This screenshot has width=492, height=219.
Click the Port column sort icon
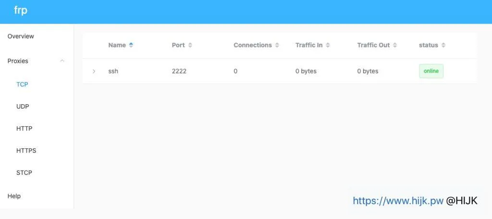(x=190, y=45)
